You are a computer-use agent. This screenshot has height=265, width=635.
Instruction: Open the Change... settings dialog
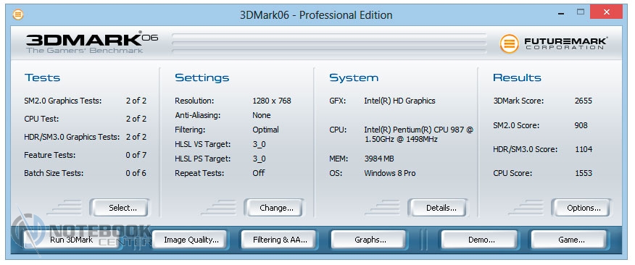274,208
